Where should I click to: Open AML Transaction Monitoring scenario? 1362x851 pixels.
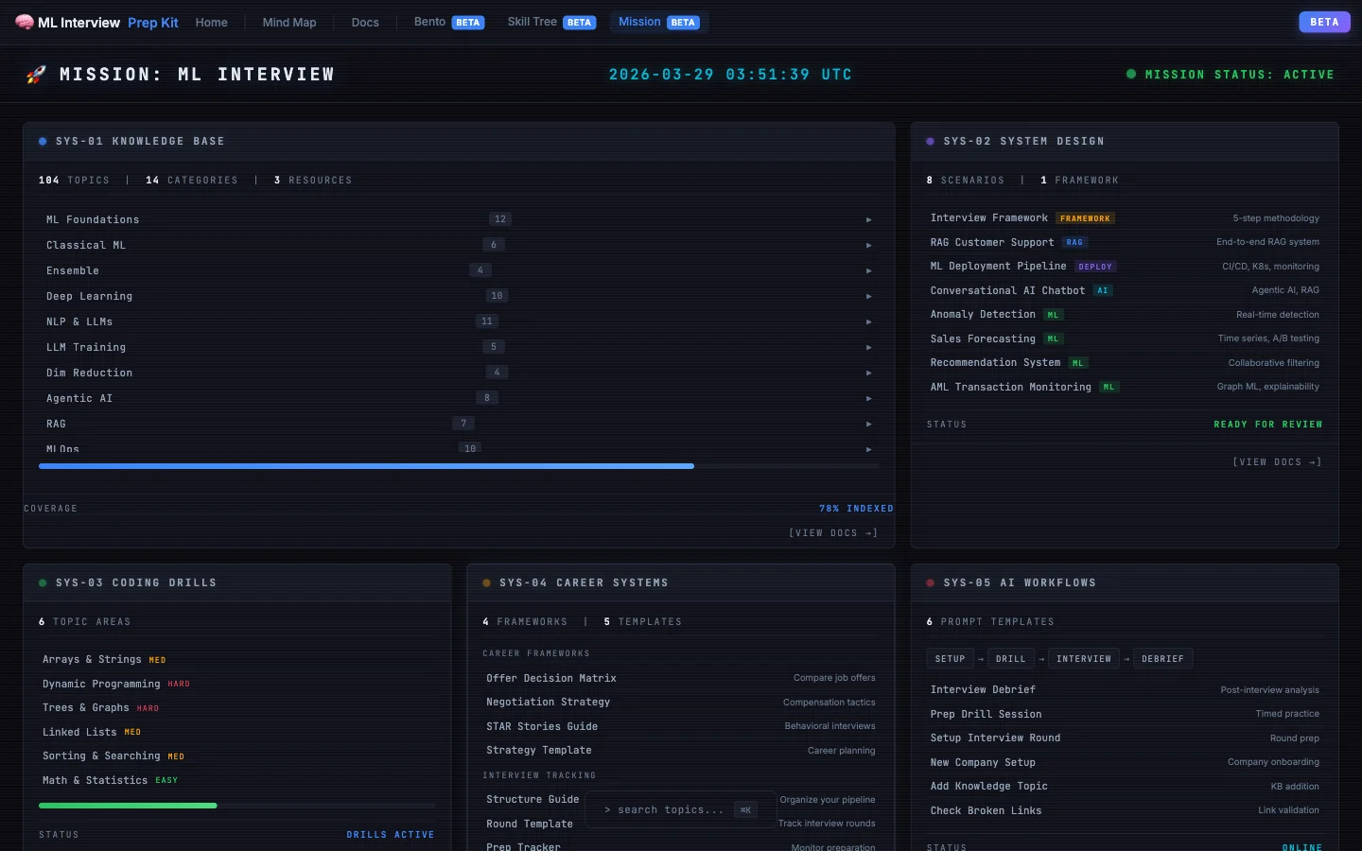[x=1125, y=387]
